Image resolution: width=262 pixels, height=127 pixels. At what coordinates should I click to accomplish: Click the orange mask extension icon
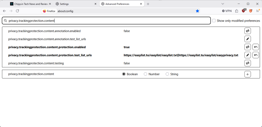coord(250,11)
